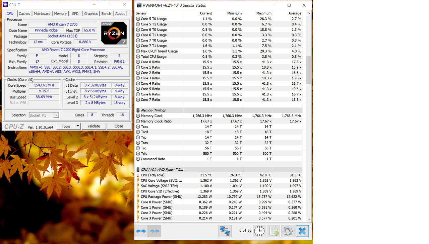Screen dimensions: 429x244
Task: Click the round icon beside Core 0 Ratio
Action: (x=138, y=62)
